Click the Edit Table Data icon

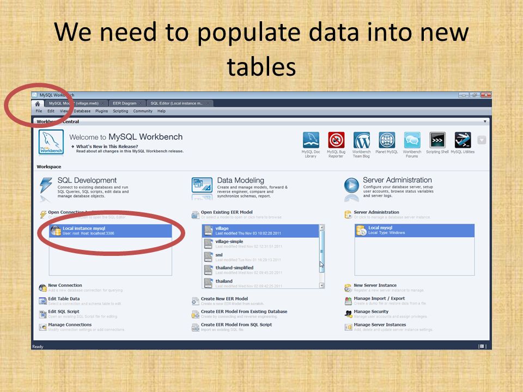(x=42, y=301)
